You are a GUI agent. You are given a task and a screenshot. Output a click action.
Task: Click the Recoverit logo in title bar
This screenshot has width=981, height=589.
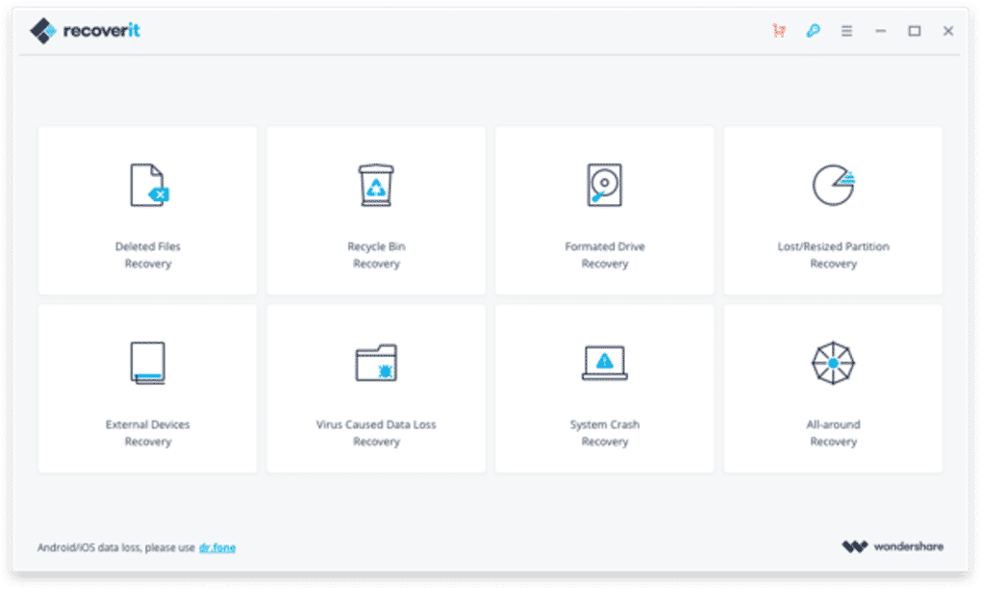(x=85, y=31)
